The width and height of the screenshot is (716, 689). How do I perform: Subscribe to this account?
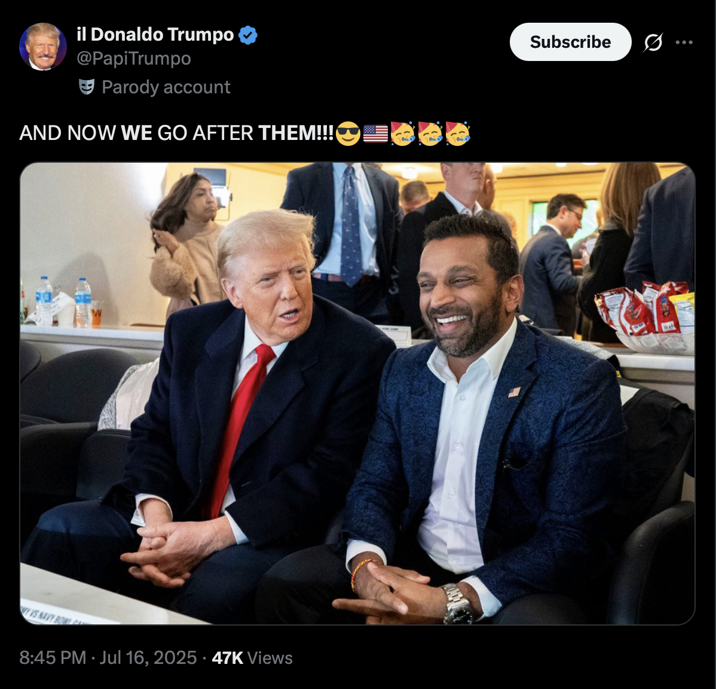pos(570,42)
